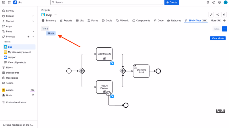Open Order Products subprocess drill-down arrow

112,63
